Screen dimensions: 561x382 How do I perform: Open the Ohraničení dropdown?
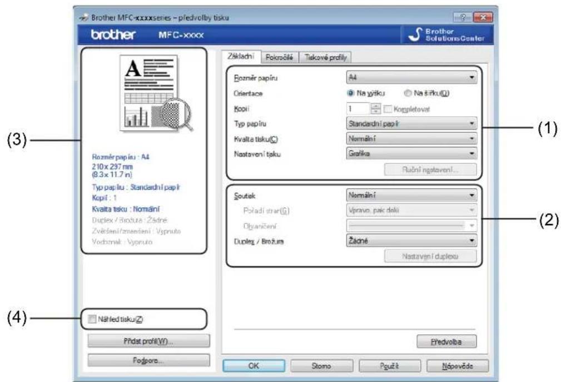(411, 225)
